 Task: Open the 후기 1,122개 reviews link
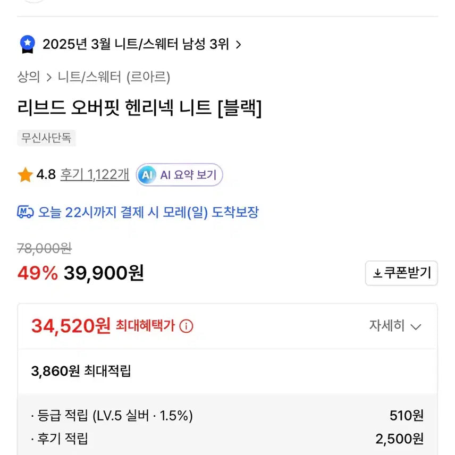pos(95,175)
